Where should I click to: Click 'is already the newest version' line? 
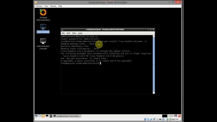pos(96,51)
